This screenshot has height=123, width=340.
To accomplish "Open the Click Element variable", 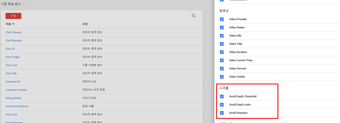I will tap(14, 40).
